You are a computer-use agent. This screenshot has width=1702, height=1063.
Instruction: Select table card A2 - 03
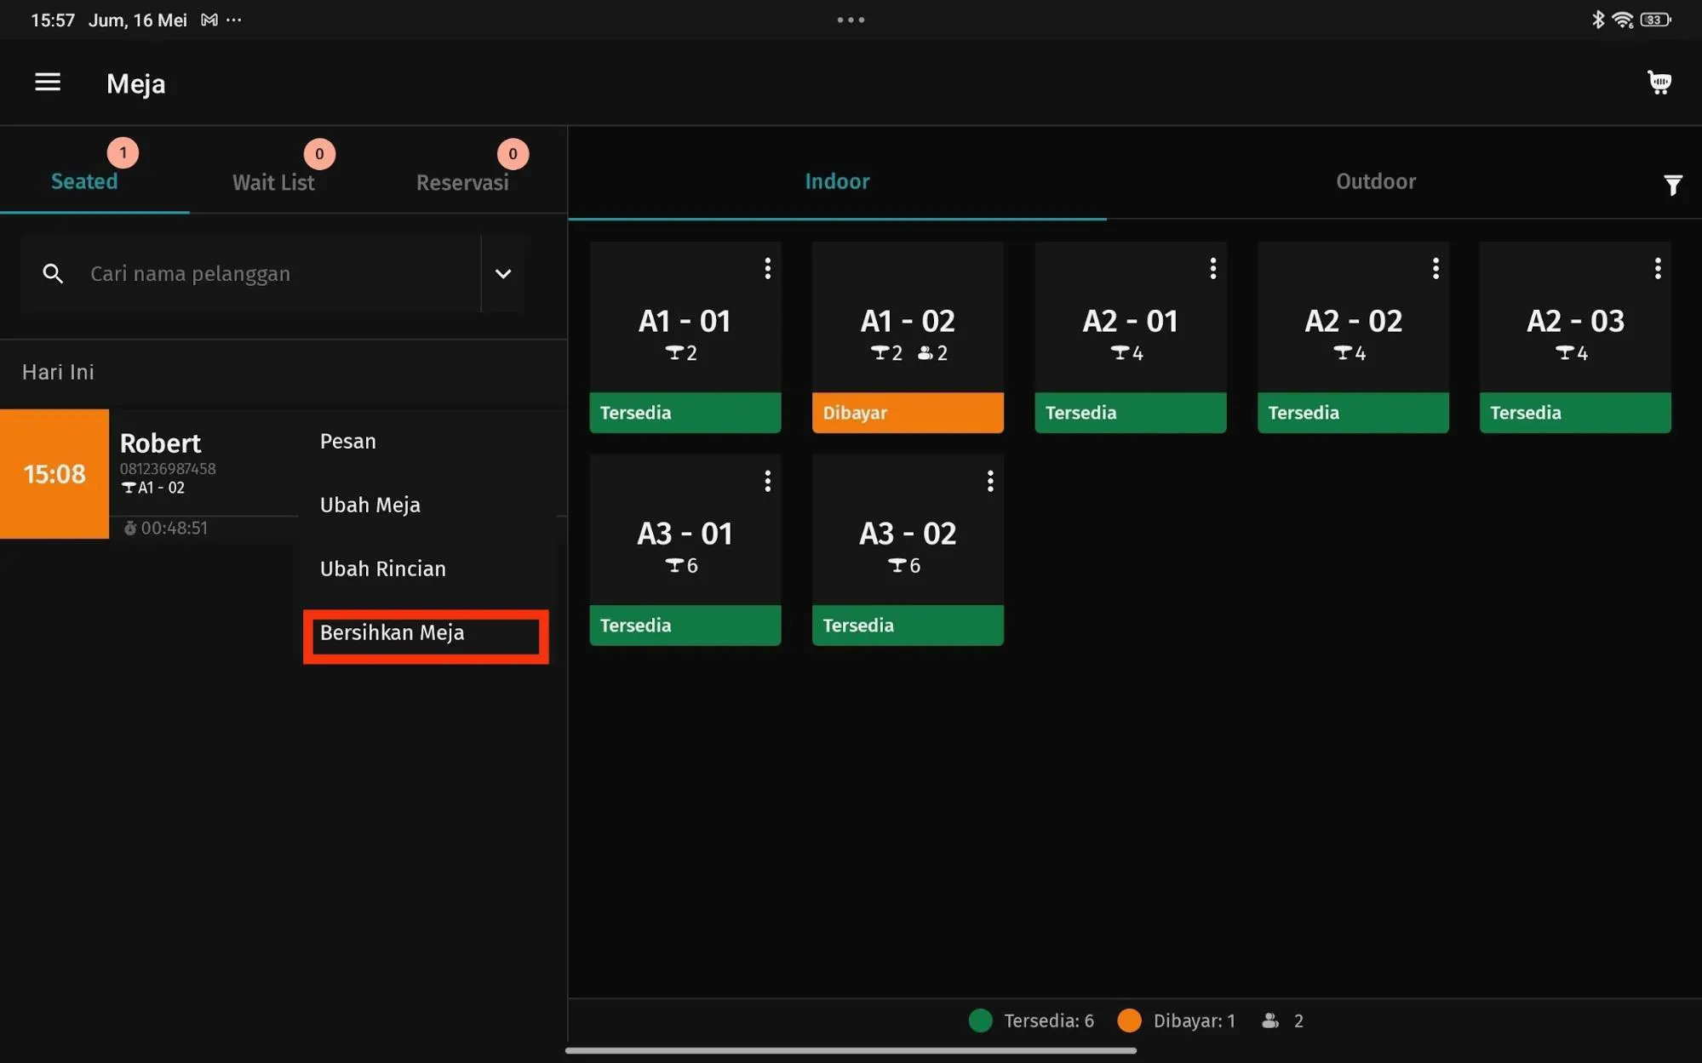(x=1575, y=337)
